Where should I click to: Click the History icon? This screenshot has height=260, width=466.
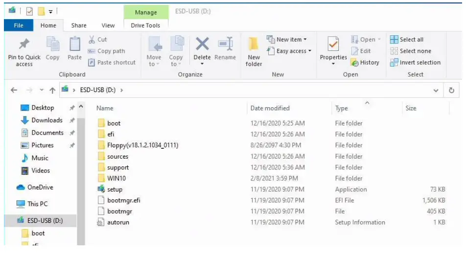(354, 62)
